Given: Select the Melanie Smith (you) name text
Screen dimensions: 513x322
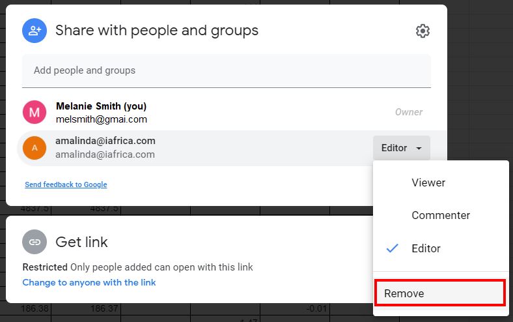Looking at the screenshot, I should click(101, 106).
